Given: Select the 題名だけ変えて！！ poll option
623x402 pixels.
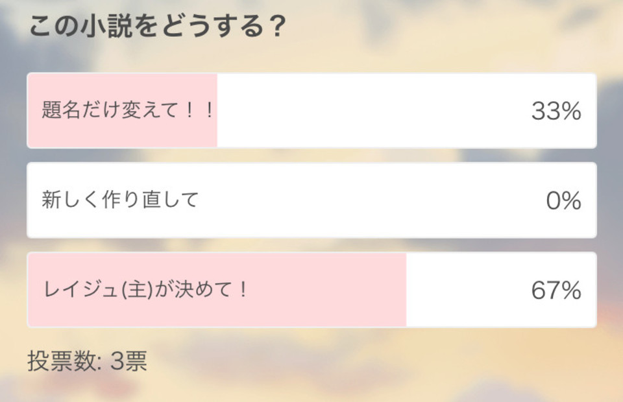Looking at the screenshot, I should point(312,110).
